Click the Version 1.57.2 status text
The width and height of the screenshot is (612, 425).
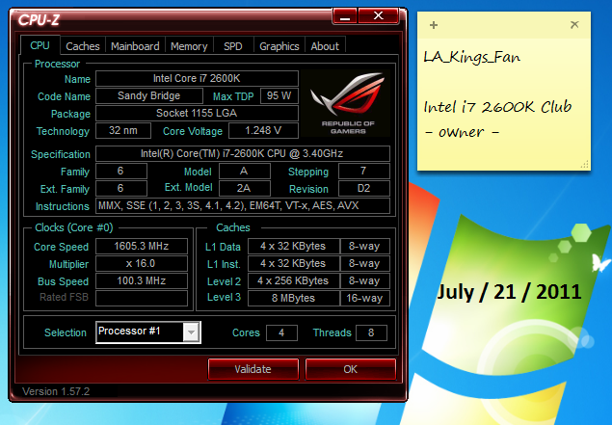(56, 391)
